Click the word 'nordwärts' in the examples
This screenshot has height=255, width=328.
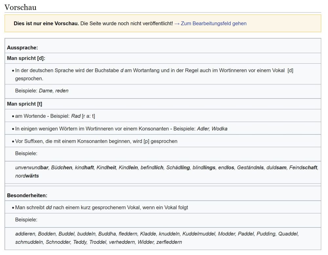pyautogui.click(x=27, y=176)
